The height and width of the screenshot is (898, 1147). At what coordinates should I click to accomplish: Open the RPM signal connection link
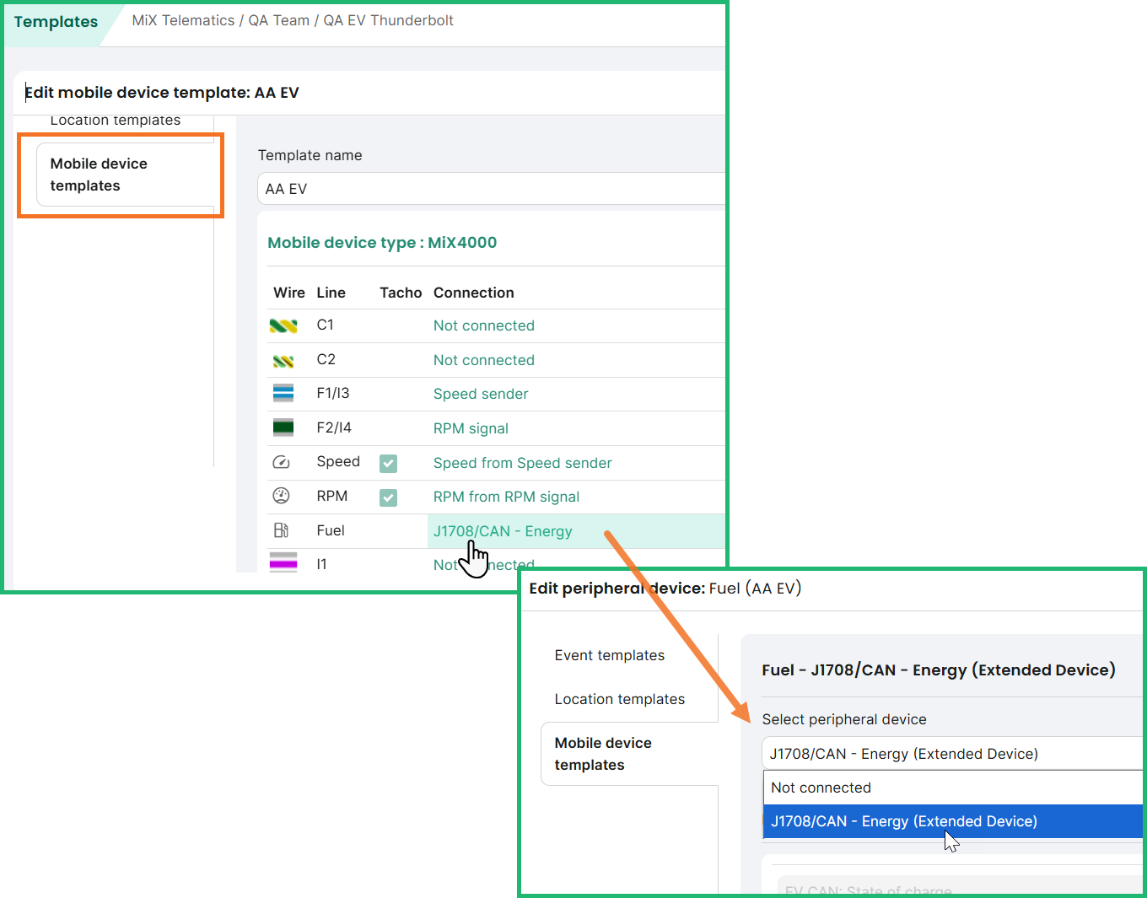tap(471, 428)
